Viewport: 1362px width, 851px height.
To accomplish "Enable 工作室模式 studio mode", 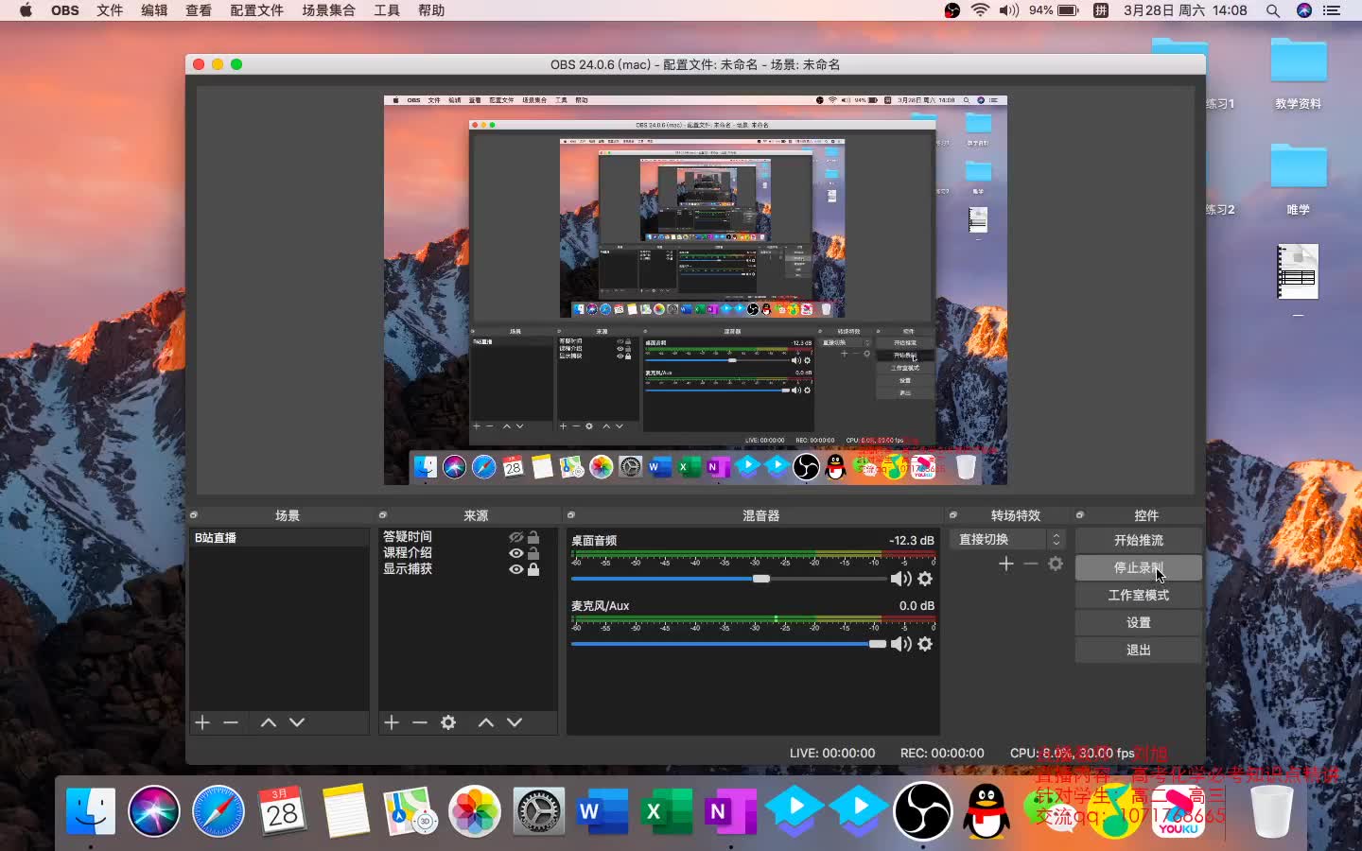I will [1139, 595].
